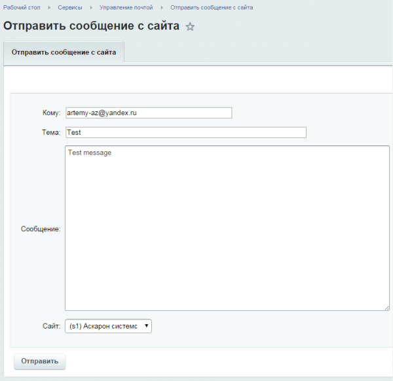Screen dimensions: 393x381
Task: Expand the Сайт dropdown list
Action: pyautogui.click(x=108, y=326)
